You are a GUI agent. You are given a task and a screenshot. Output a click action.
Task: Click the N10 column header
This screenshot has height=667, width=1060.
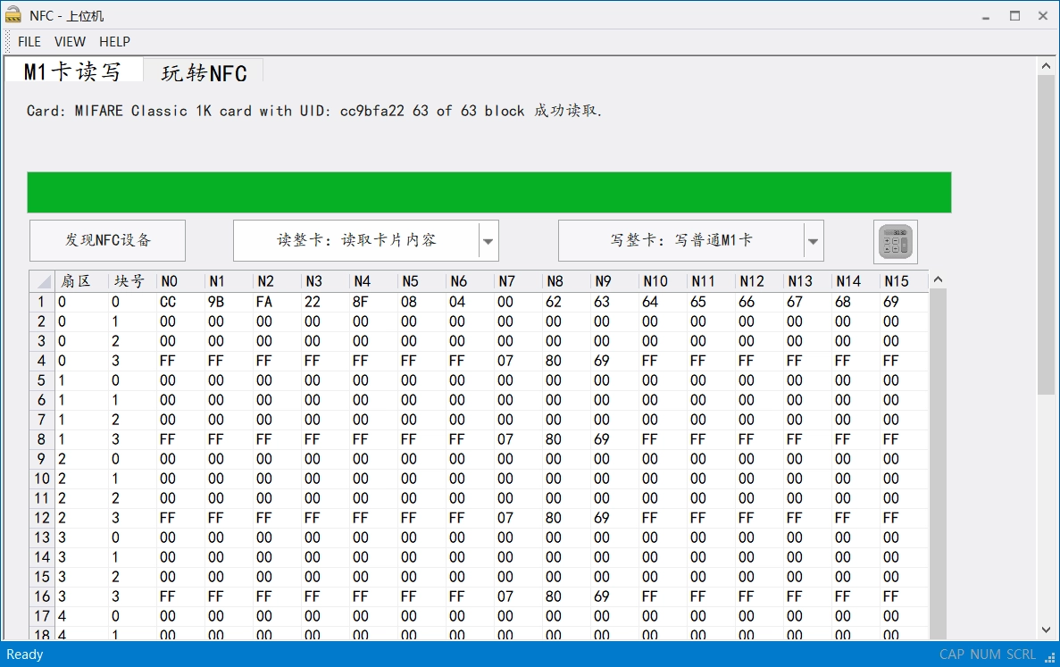click(x=663, y=281)
